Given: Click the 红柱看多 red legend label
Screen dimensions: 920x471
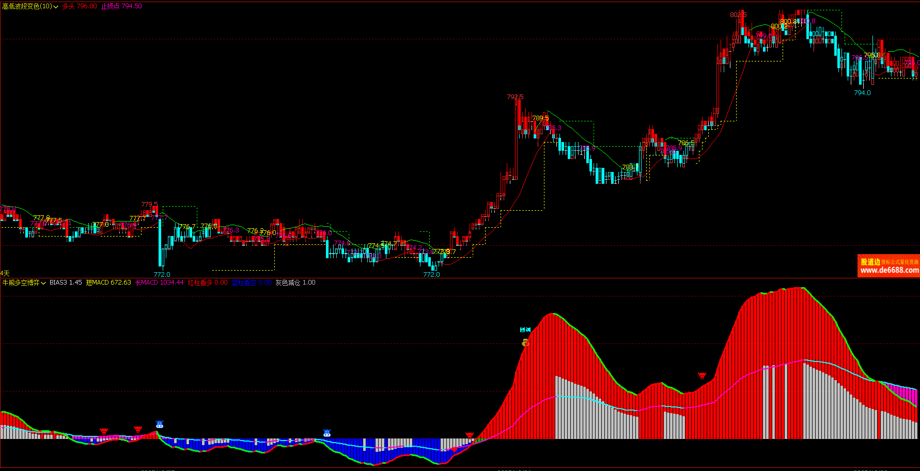Looking at the screenshot, I should coord(207,282).
